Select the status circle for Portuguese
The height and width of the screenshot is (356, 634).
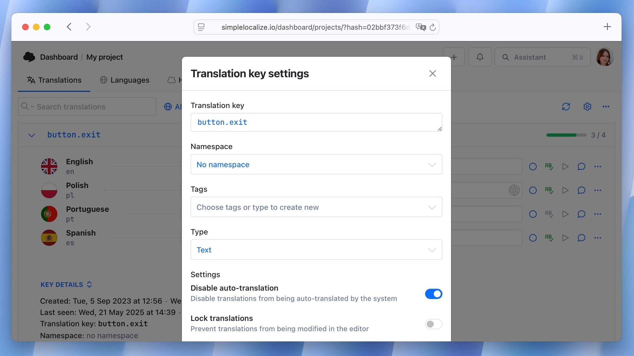pyautogui.click(x=533, y=214)
